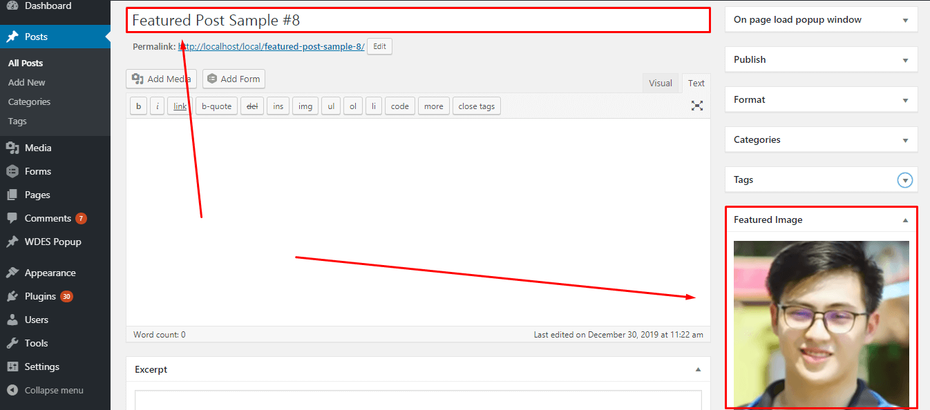Switch to the Visual editor tab
The image size is (930, 410).
pyautogui.click(x=661, y=83)
